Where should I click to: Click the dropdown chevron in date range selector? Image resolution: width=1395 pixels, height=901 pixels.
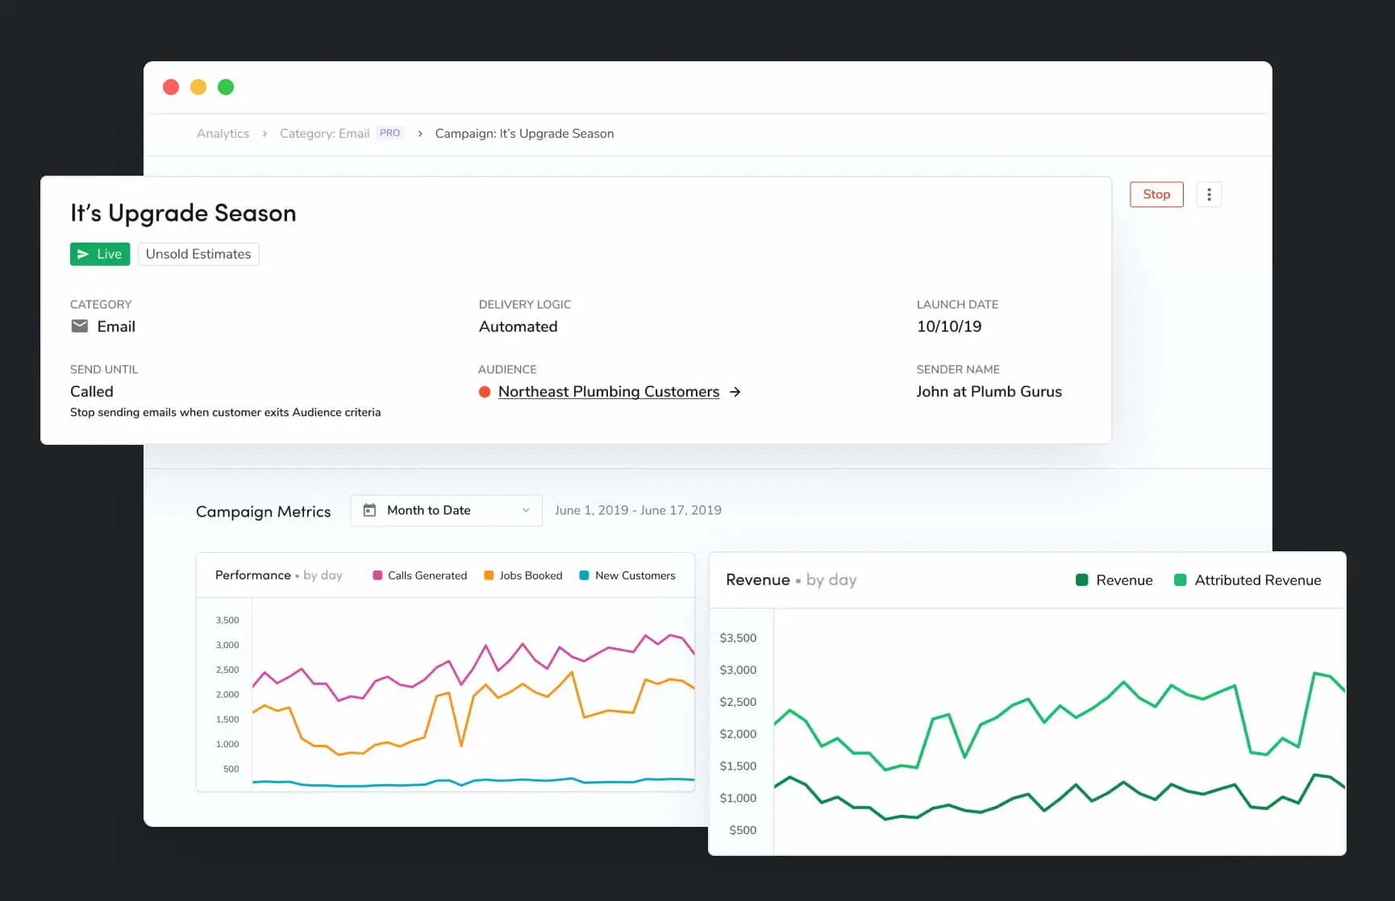coord(526,510)
